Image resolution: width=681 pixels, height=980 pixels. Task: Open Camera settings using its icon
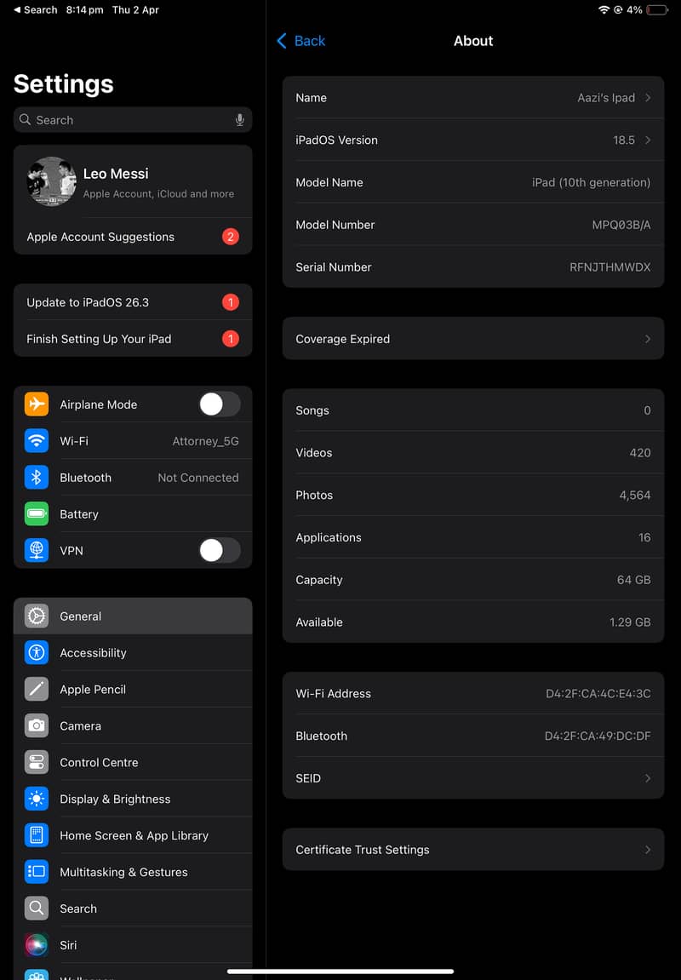(x=36, y=725)
